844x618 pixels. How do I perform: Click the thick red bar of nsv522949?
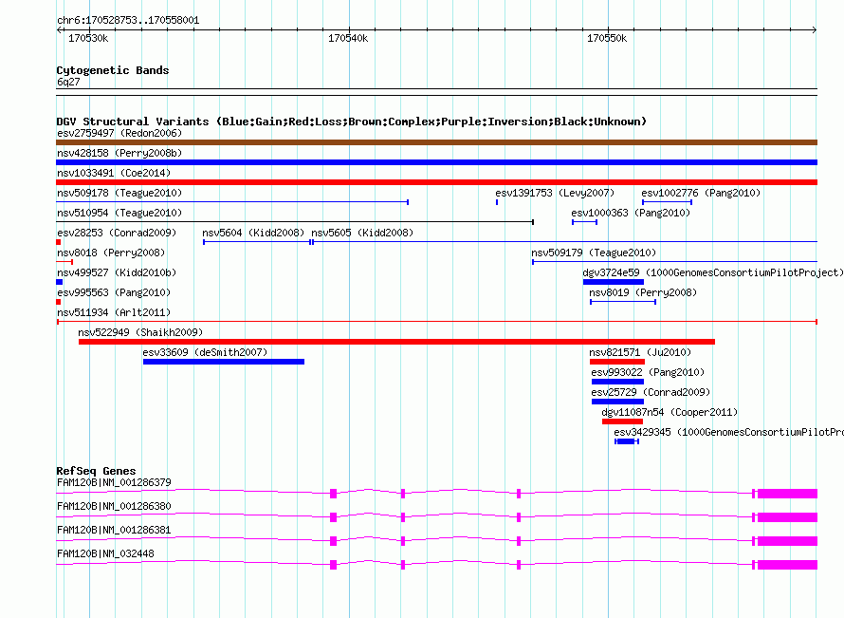pos(396,342)
